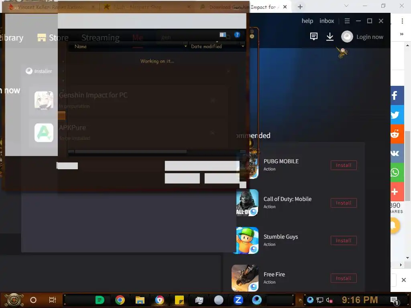Image resolution: width=411 pixels, height=308 pixels.
Task: Open Stumble Guys game thumbnail
Action: [x=247, y=241]
